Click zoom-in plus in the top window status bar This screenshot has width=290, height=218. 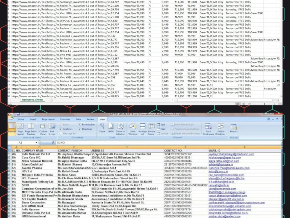(x=275, y=104)
